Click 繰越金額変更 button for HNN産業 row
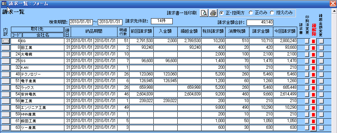The height and width of the screenshot is (133, 337). (321, 114)
